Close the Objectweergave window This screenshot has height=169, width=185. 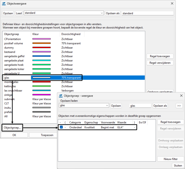pos(172,4)
